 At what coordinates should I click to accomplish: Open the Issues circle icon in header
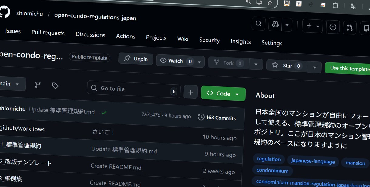click(x=333, y=27)
